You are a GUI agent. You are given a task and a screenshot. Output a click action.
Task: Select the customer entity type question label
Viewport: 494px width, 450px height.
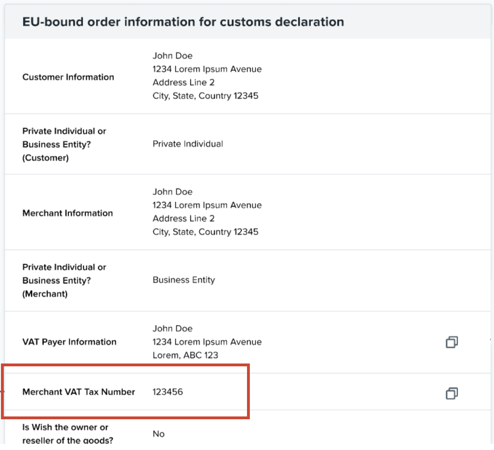tap(64, 144)
